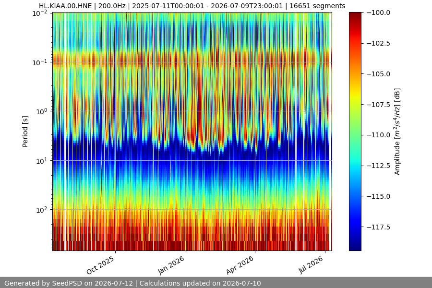Click the spectrogram plot area

pos(192,132)
